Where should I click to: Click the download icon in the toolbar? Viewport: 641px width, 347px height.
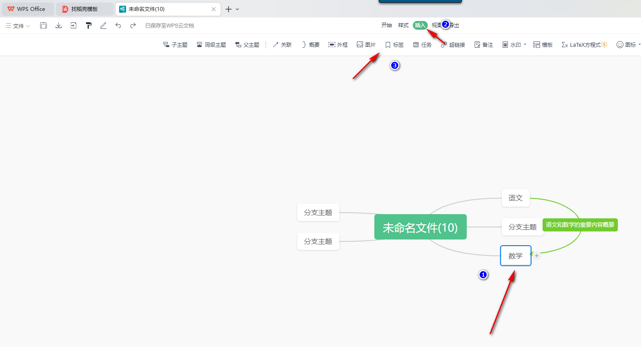[59, 25]
